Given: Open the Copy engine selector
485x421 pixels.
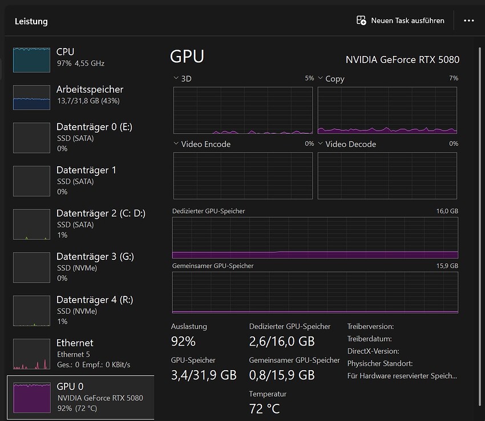Looking at the screenshot, I should coord(320,78).
